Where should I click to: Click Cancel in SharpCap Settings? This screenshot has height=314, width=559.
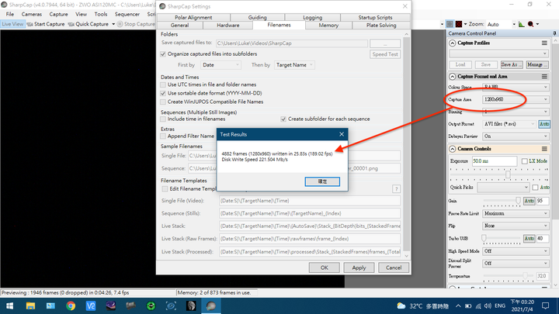(x=393, y=267)
